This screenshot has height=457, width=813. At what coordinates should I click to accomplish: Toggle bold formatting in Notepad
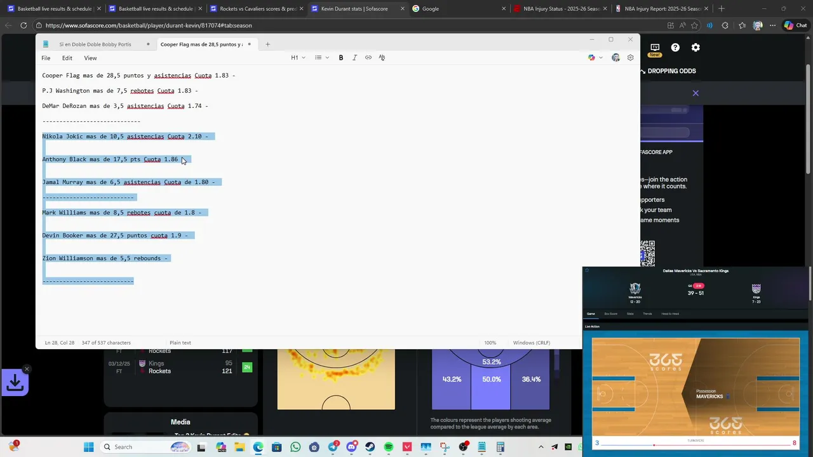pyautogui.click(x=341, y=58)
